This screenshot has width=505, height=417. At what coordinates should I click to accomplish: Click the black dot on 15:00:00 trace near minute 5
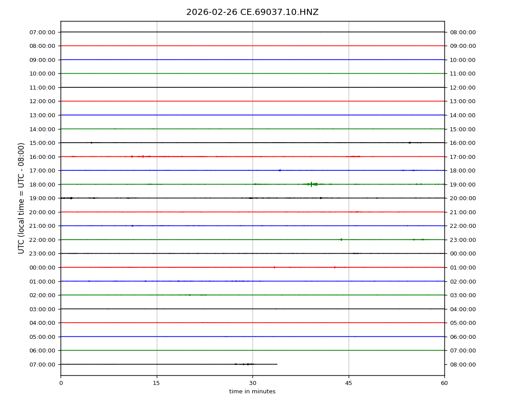click(x=91, y=143)
